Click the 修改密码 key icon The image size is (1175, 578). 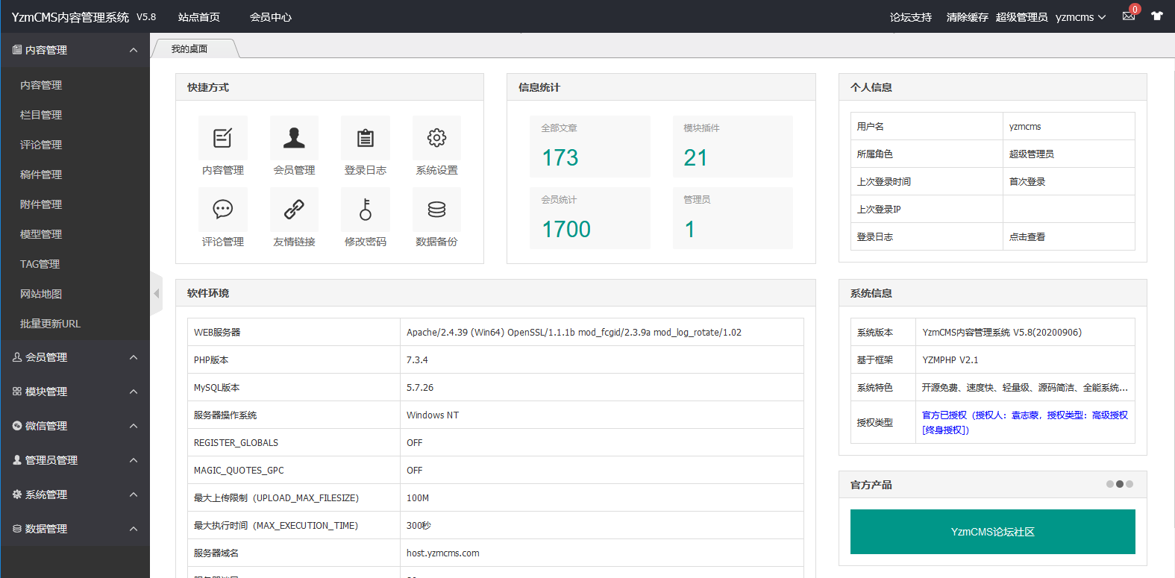click(x=365, y=210)
